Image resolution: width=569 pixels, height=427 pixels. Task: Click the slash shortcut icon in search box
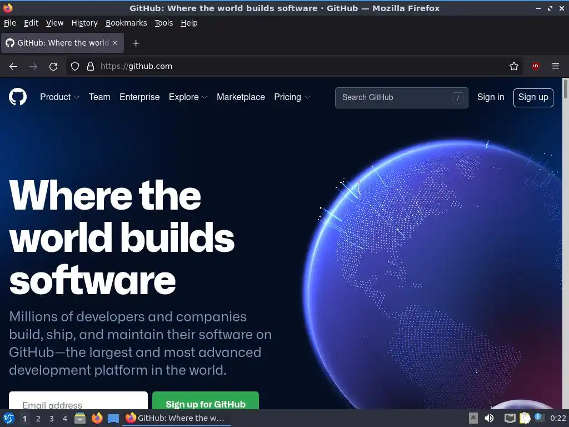pyautogui.click(x=458, y=98)
